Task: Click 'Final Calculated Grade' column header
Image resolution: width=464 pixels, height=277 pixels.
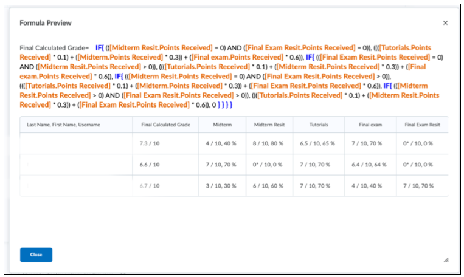Action: click(165, 125)
